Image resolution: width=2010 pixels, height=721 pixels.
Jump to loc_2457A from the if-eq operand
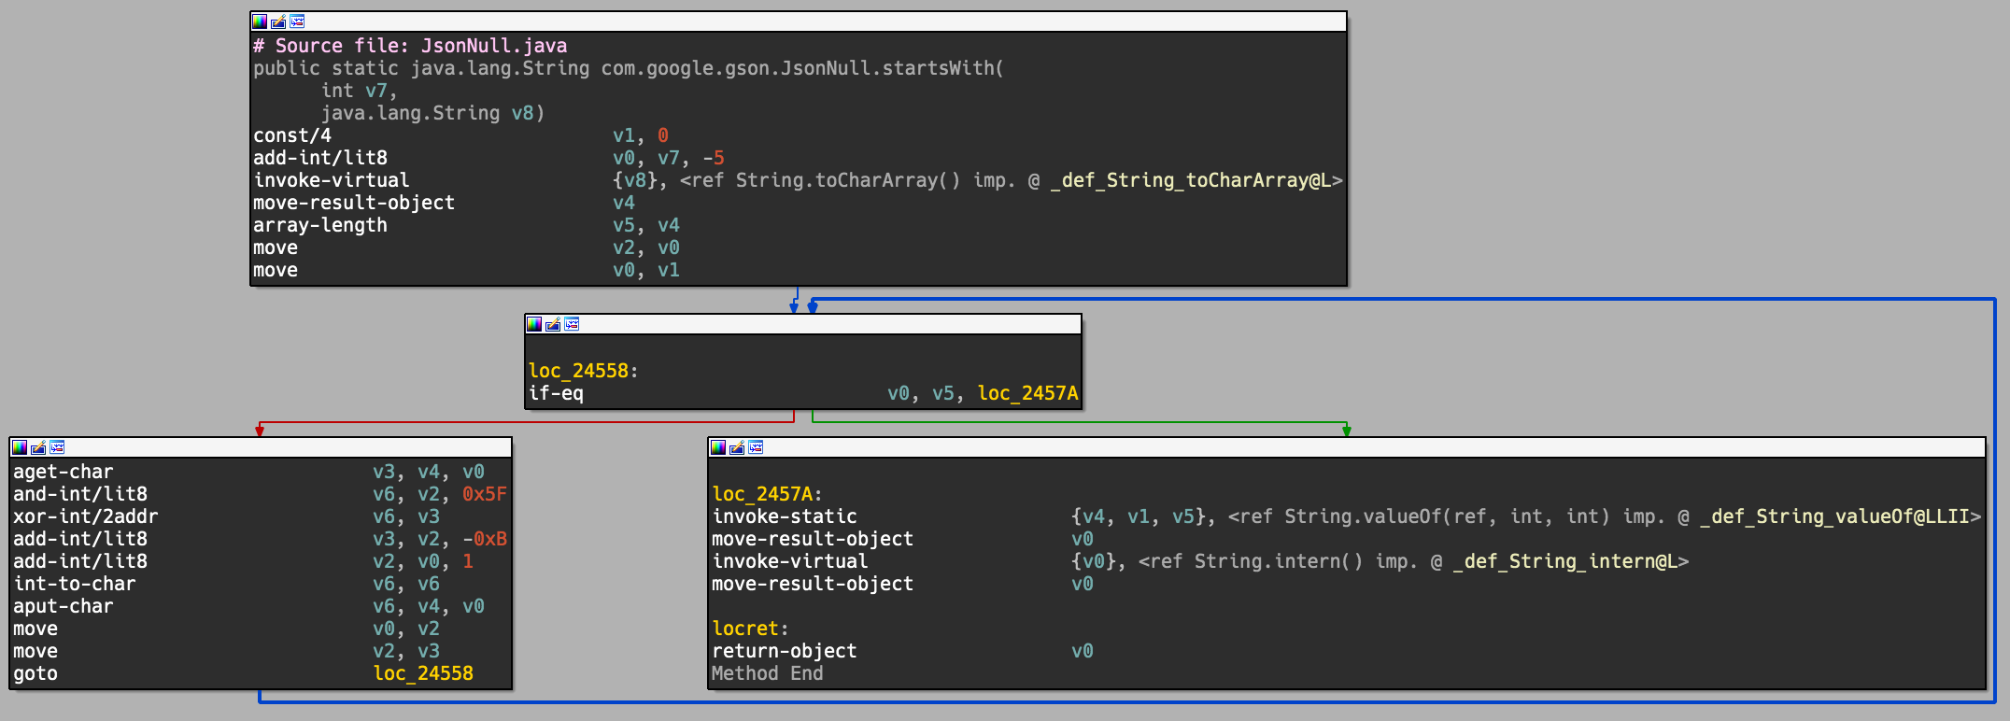[x=1027, y=393]
